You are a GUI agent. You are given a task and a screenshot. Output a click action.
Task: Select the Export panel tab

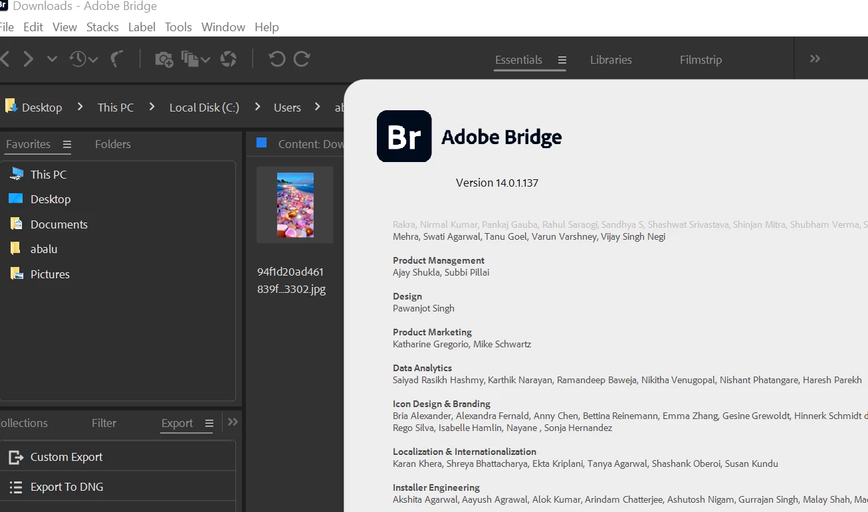(177, 423)
